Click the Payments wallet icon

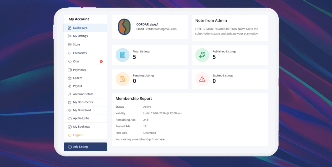click(70, 70)
